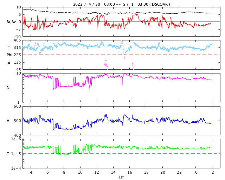225x180 pixels.
Task: Click the 'DSCOVR' label in the title
Action: (x=160, y=4)
